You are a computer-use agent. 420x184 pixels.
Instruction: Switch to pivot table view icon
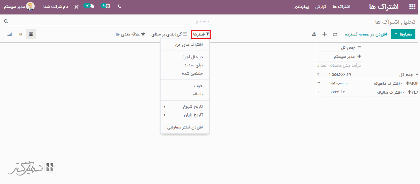[31, 34]
